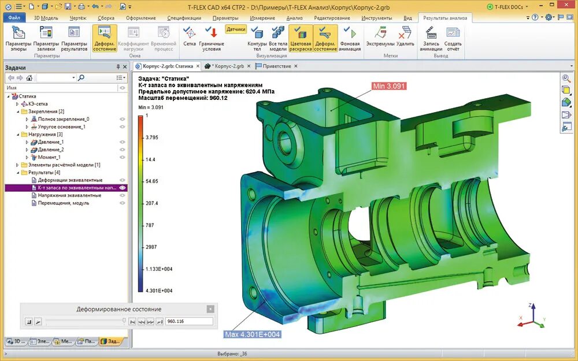
Task: Select Перемещения, модуль result
Action: [x=63, y=203]
